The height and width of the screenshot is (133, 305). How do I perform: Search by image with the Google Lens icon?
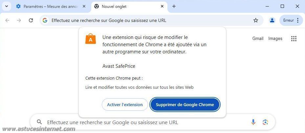coord(265,122)
